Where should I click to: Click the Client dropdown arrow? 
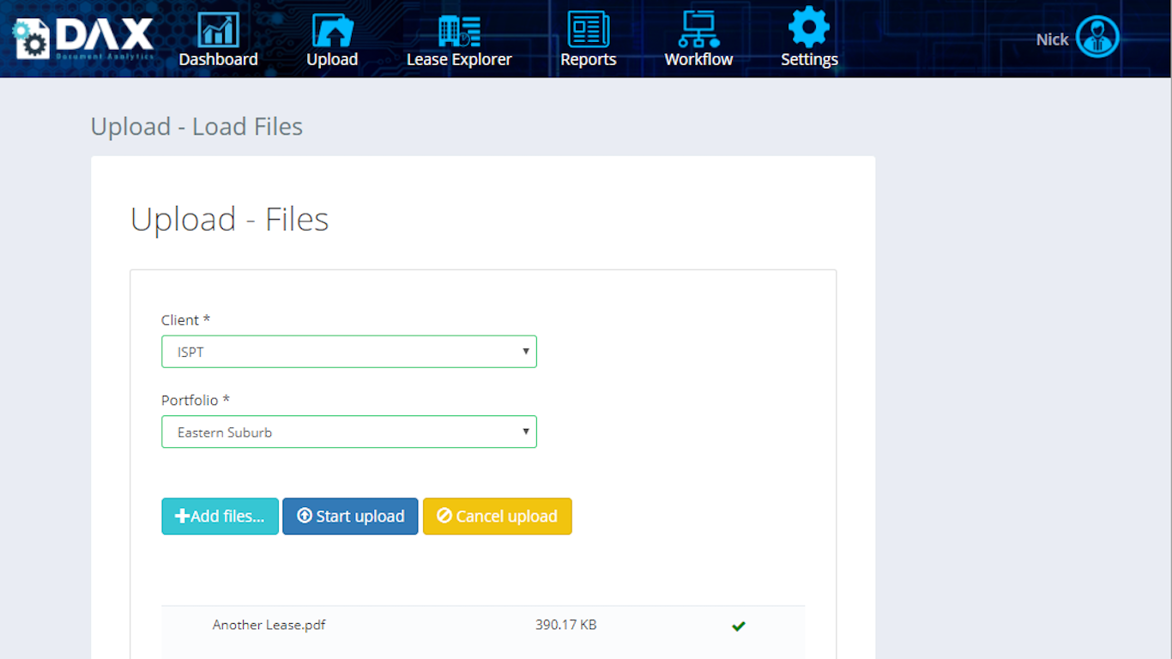[525, 352]
